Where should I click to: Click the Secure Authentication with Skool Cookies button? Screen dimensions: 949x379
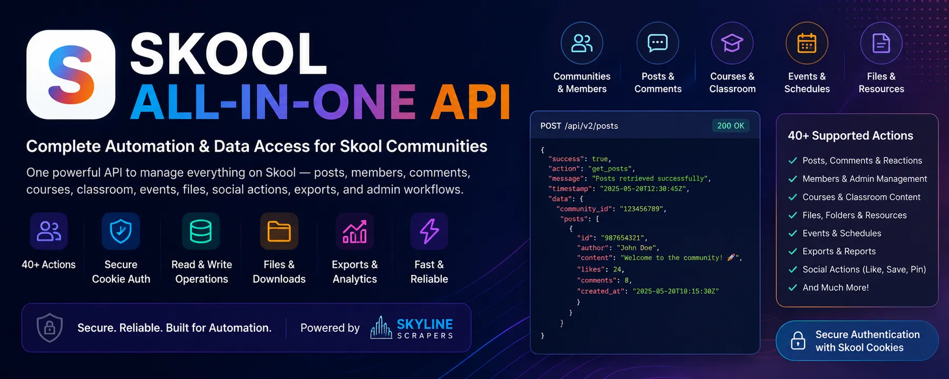pos(857,341)
